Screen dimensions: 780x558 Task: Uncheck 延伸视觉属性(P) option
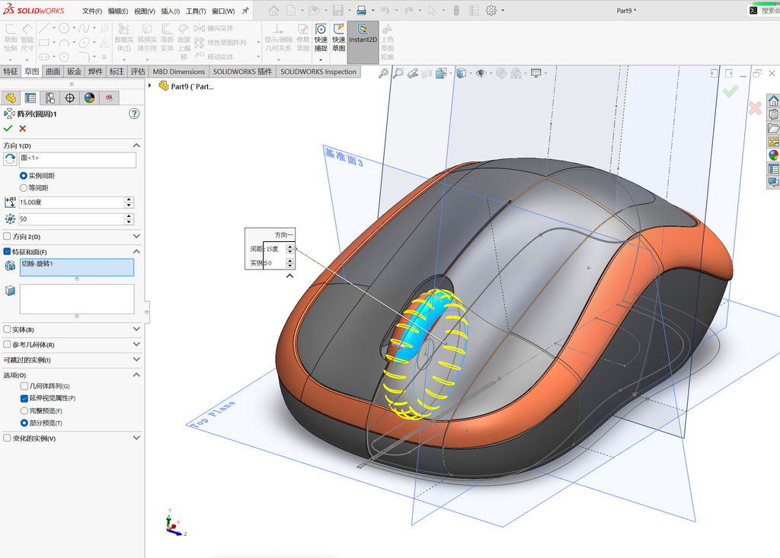(24, 398)
